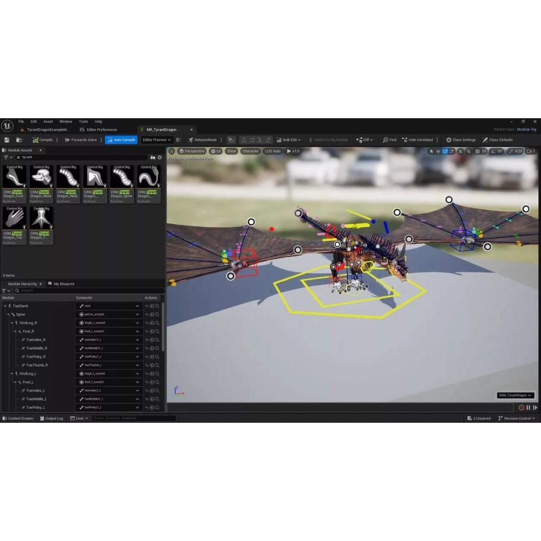Click the ReleaseMode button
Image resolution: width=541 pixels, height=541 pixels.
[x=202, y=140]
